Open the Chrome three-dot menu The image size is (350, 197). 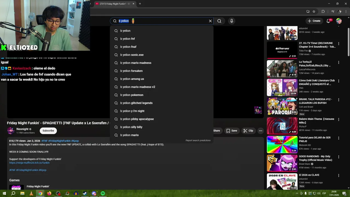pos(346,11)
